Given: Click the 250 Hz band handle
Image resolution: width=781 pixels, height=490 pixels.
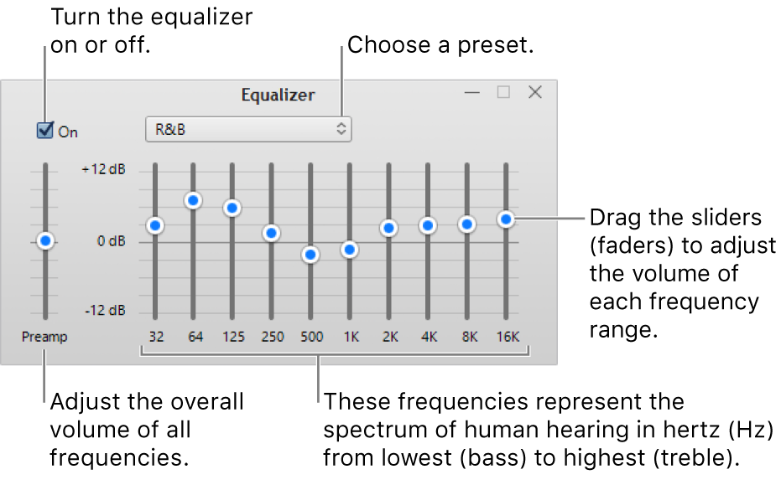Looking at the screenshot, I should [x=272, y=233].
